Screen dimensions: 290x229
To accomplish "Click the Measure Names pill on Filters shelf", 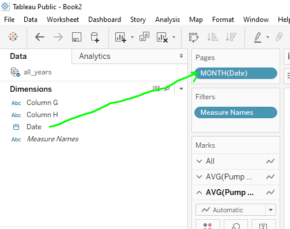I will click(x=236, y=112).
